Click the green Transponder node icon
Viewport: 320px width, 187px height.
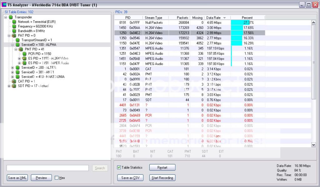[x=11, y=17]
